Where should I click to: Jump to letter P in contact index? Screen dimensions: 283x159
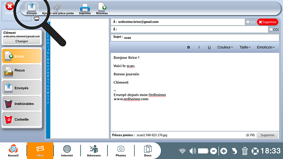(48, 70)
